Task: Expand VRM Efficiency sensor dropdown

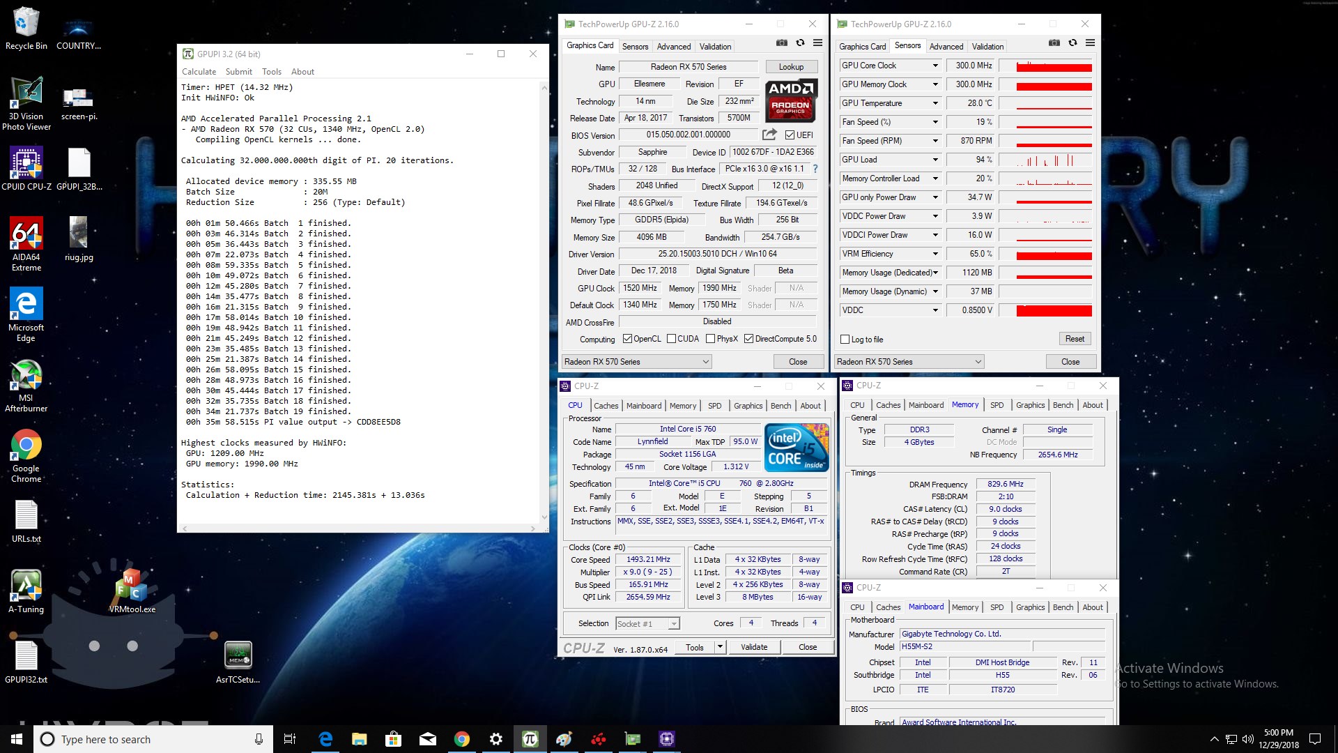Action: (x=935, y=254)
